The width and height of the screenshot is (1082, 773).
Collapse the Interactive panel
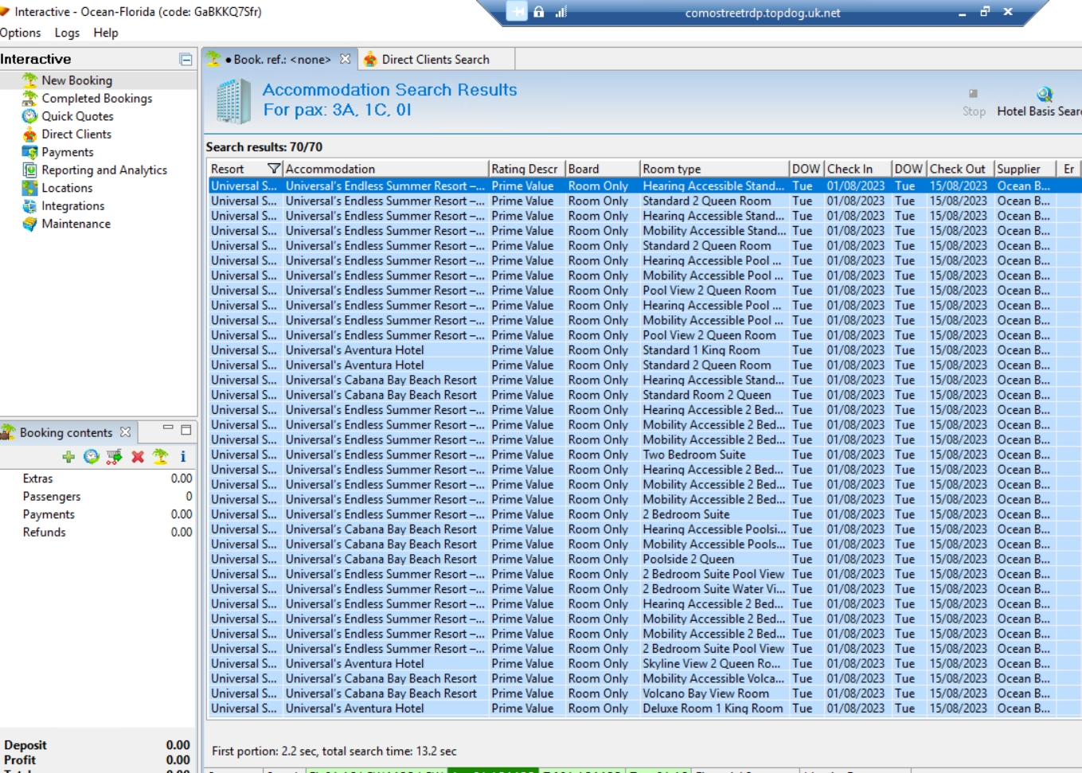coord(186,60)
